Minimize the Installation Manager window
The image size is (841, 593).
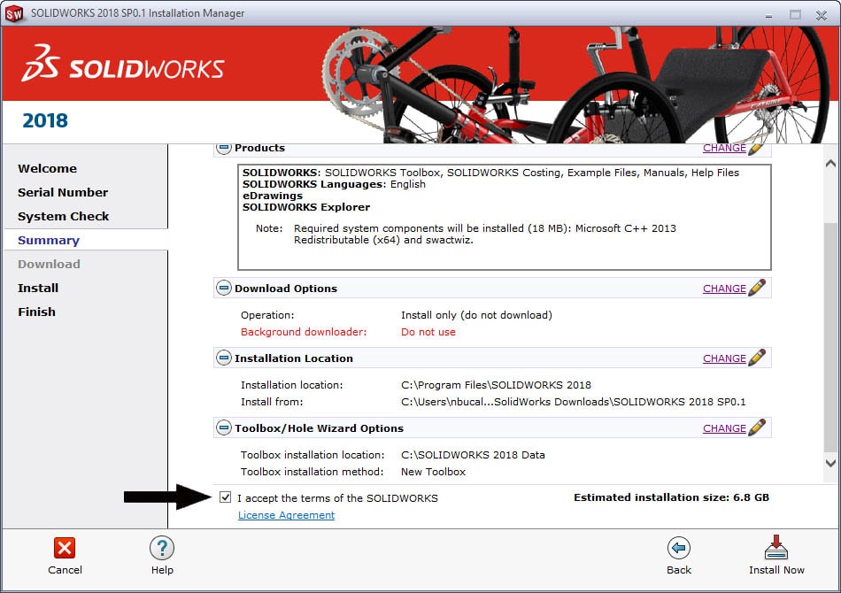tap(768, 15)
